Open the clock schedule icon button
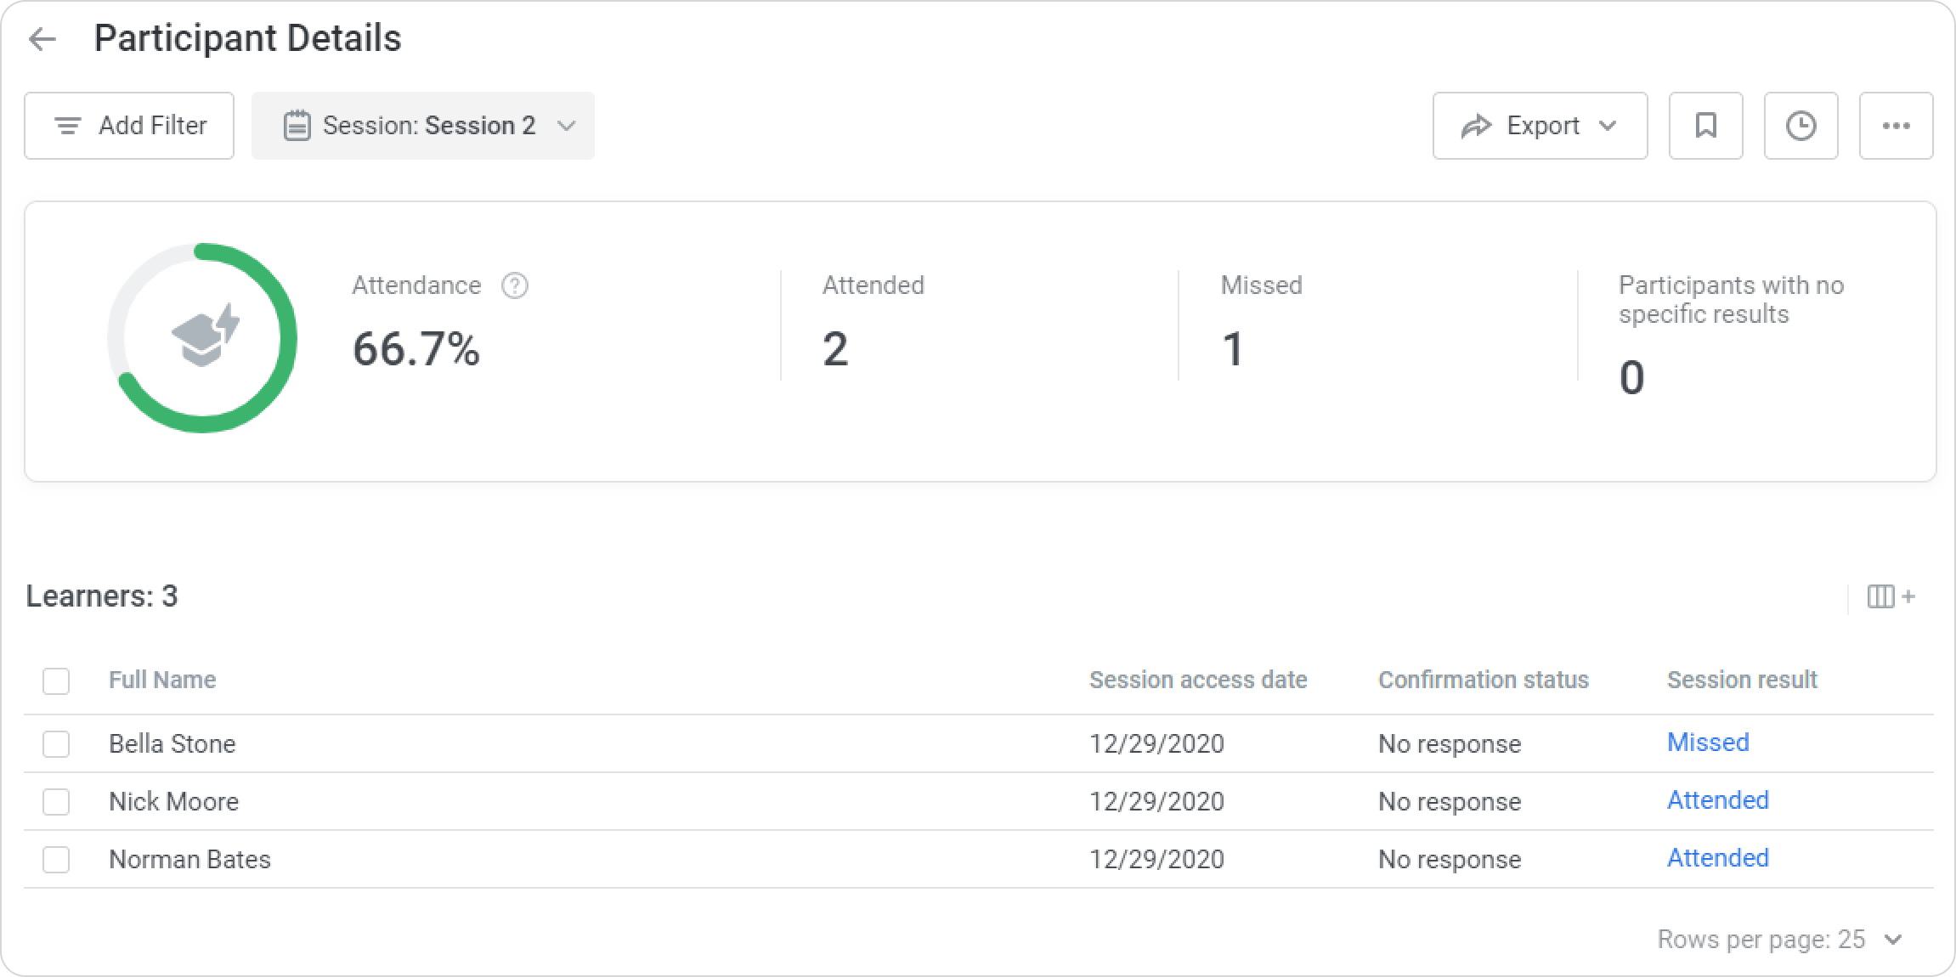The image size is (1956, 977). pos(1801,126)
